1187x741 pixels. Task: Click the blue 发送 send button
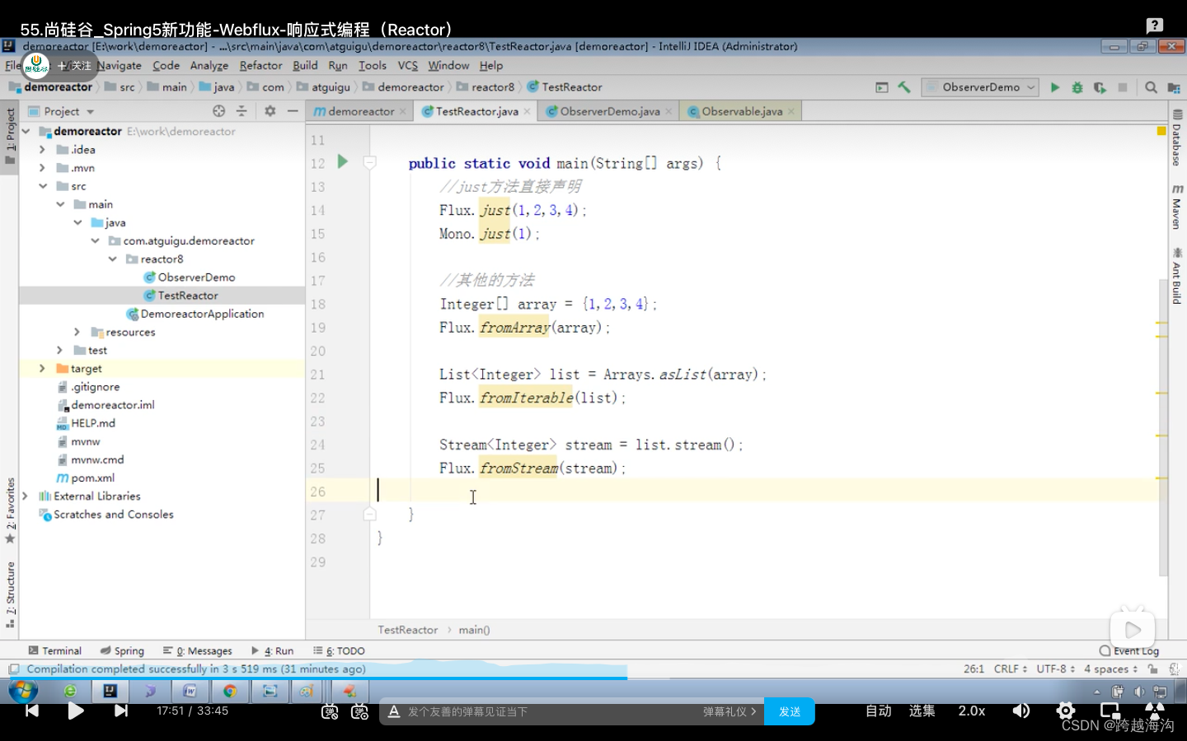pos(790,711)
